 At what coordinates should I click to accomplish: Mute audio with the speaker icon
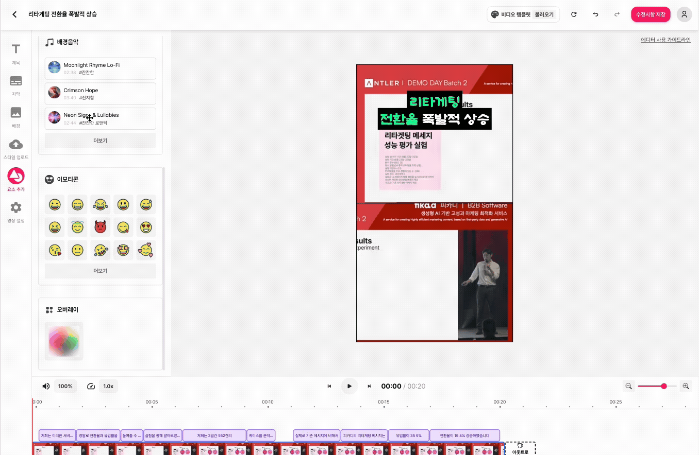click(46, 386)
